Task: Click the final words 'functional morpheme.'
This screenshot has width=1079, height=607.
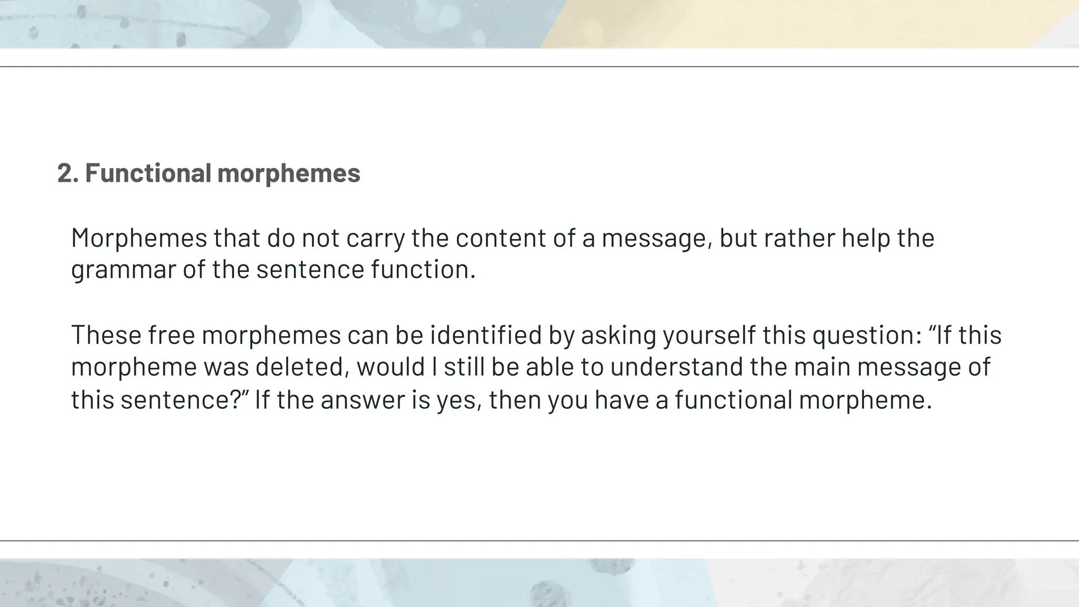Action: (803, 399)
